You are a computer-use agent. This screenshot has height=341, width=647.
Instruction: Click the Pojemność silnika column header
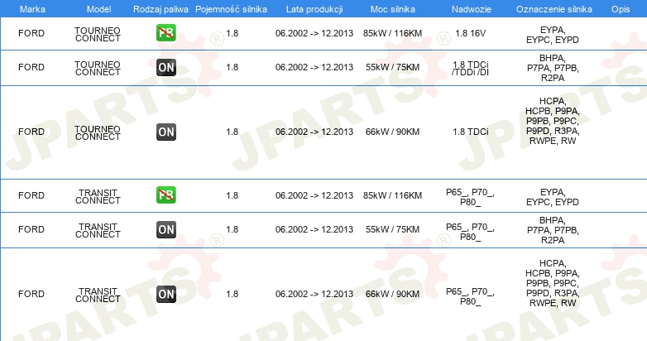point(231,9)
